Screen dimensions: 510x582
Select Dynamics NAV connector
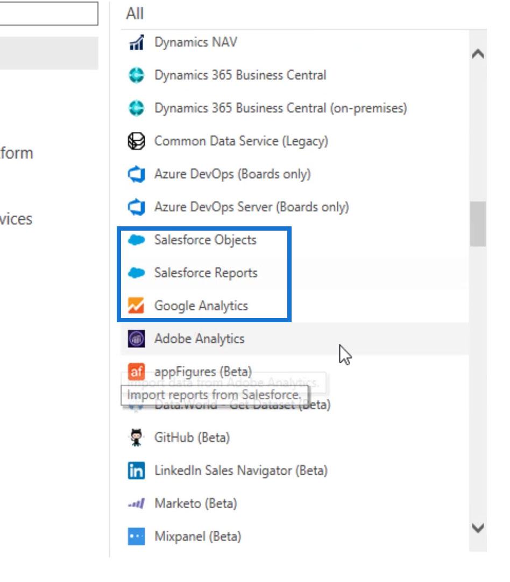pos(196,43)
